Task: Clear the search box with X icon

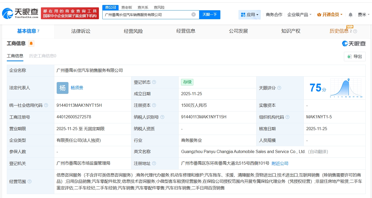Action: pyautogui.click(x=194, y=14)
